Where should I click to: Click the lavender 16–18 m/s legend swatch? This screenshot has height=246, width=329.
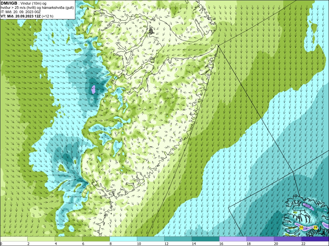pyautogui.click(x=233, y=239)
